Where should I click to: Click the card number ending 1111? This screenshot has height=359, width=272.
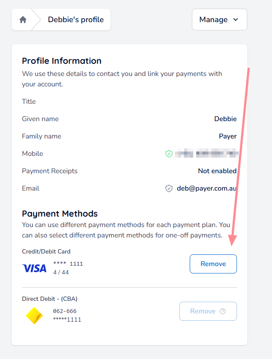[x=68, y=263]
